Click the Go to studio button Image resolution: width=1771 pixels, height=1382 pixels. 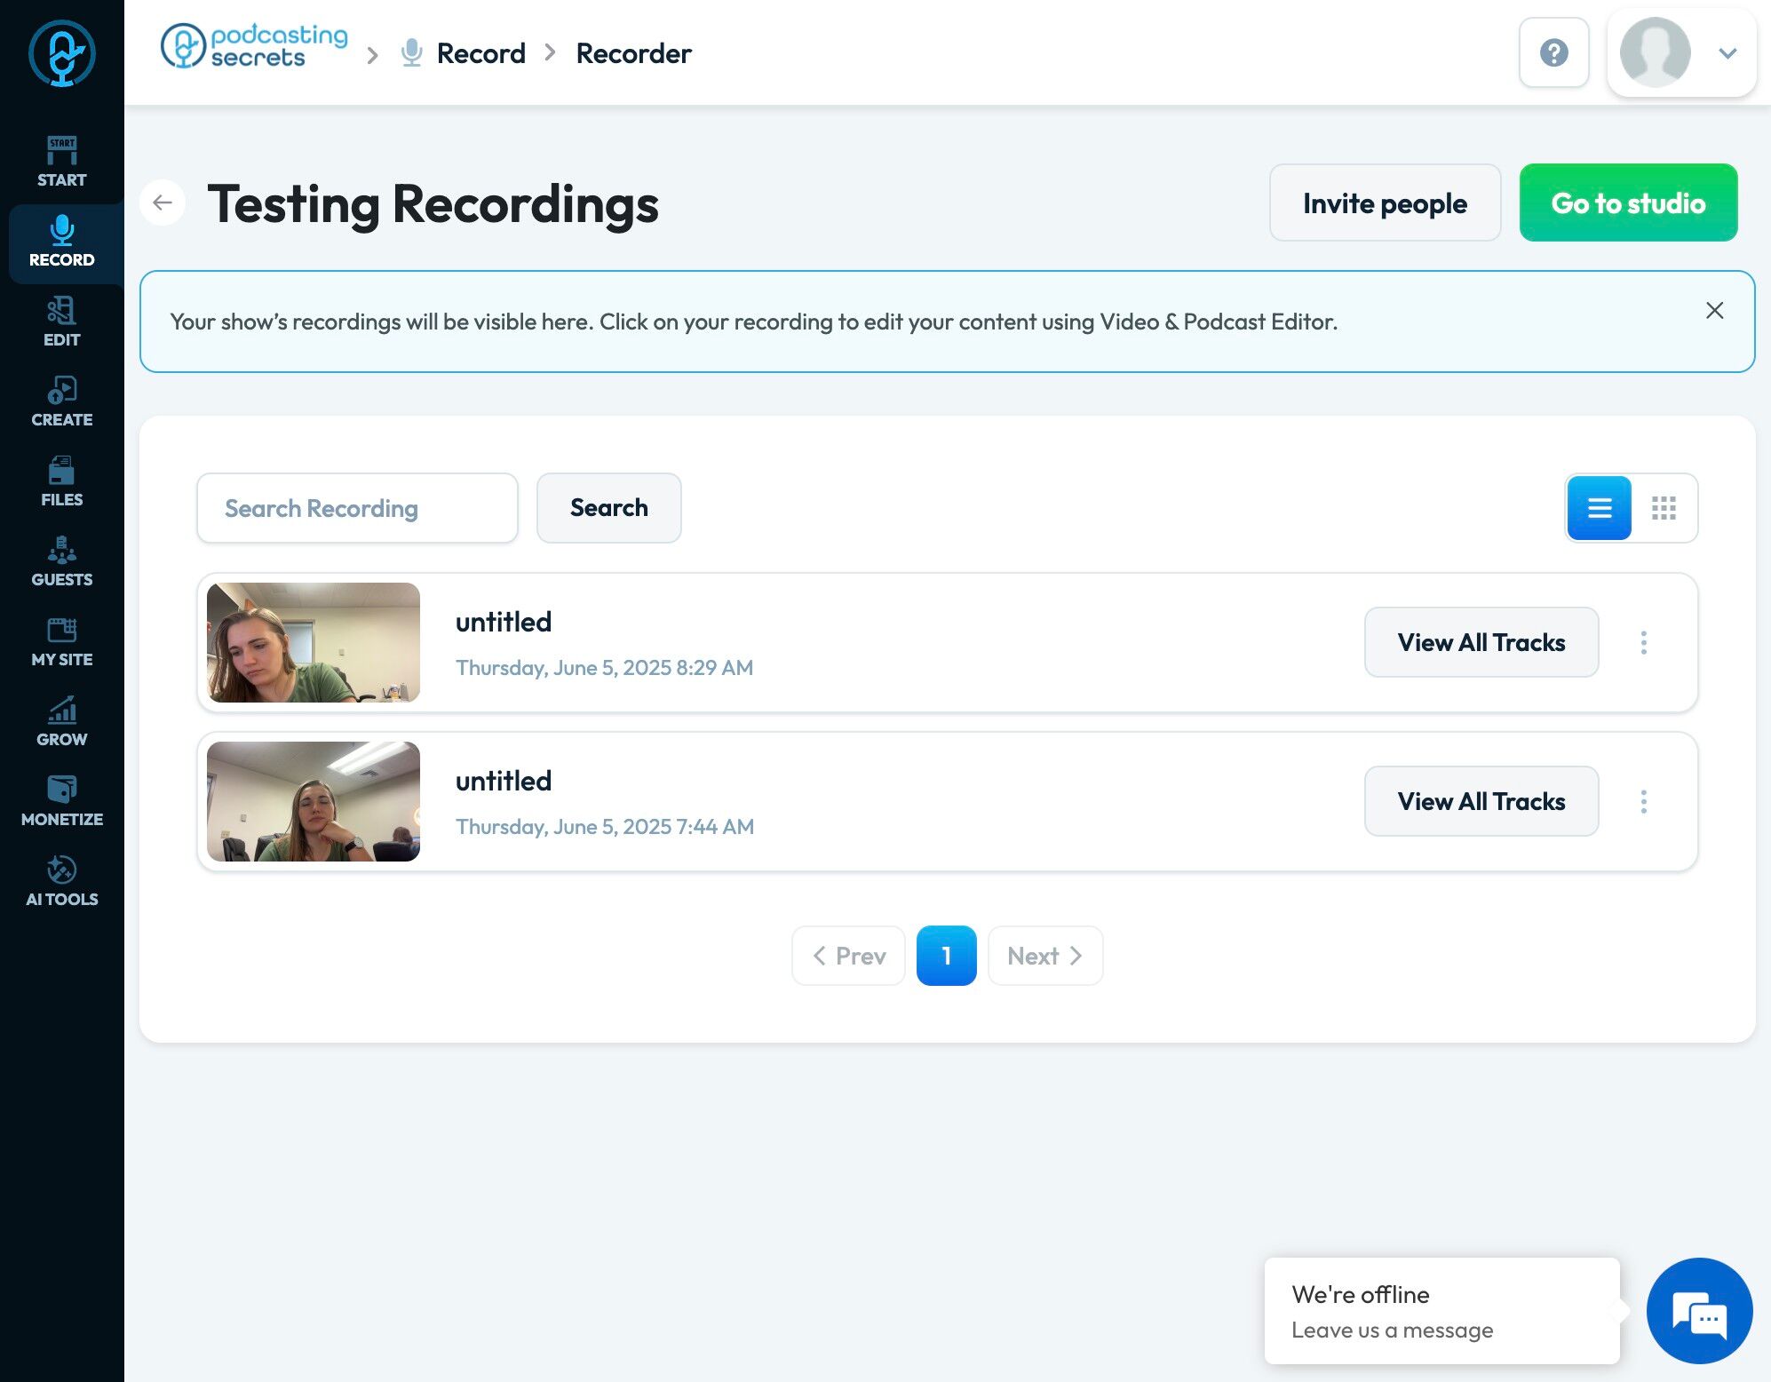point(1627,203)
